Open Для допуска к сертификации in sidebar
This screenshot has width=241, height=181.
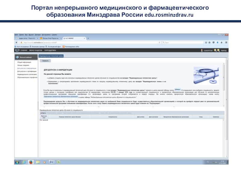tap(27, 71)
